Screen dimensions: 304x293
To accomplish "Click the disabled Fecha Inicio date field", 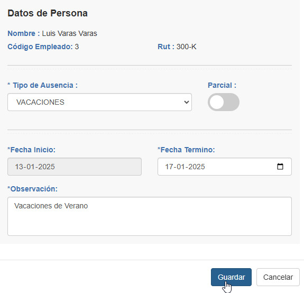I will tap(75, 167).
